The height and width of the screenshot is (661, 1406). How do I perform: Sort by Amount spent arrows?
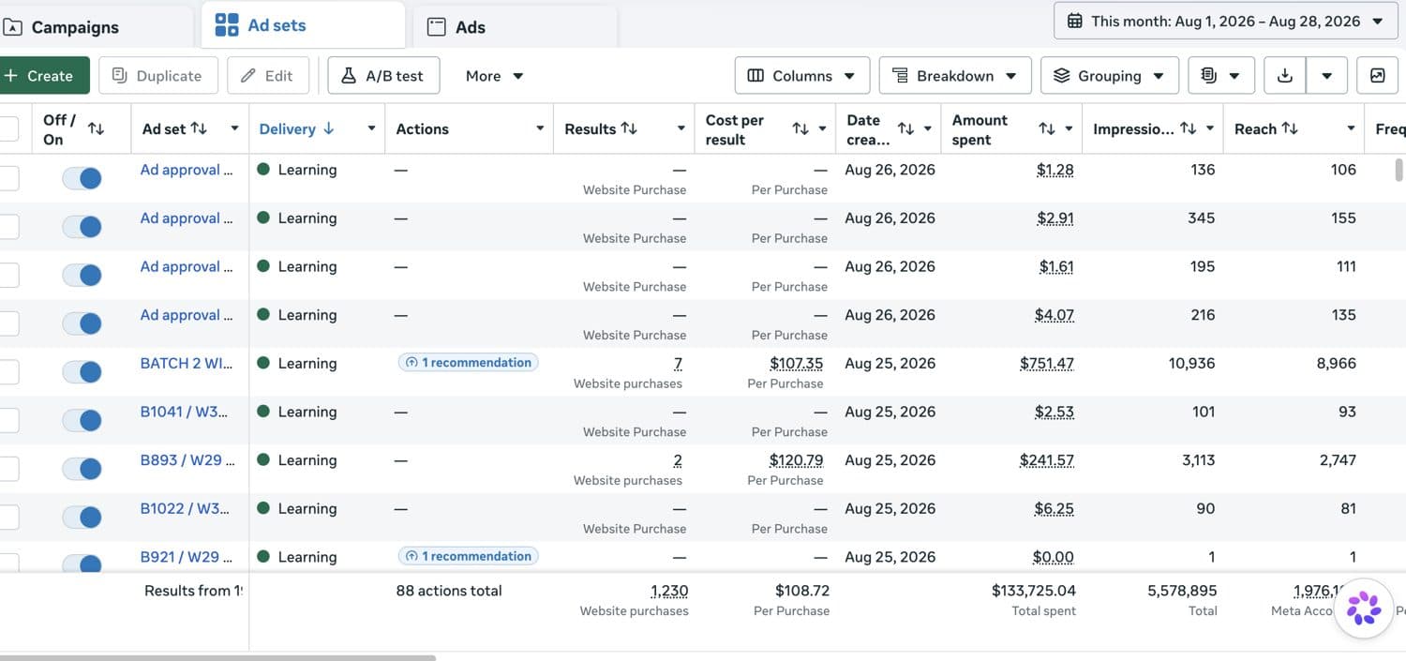click(1047, 128)
